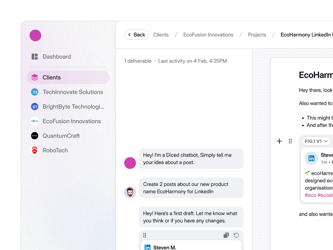This screenshot has height=250, width=333.
Task: Click the EcoFusion Innovations logo
Action: (35, 121)
